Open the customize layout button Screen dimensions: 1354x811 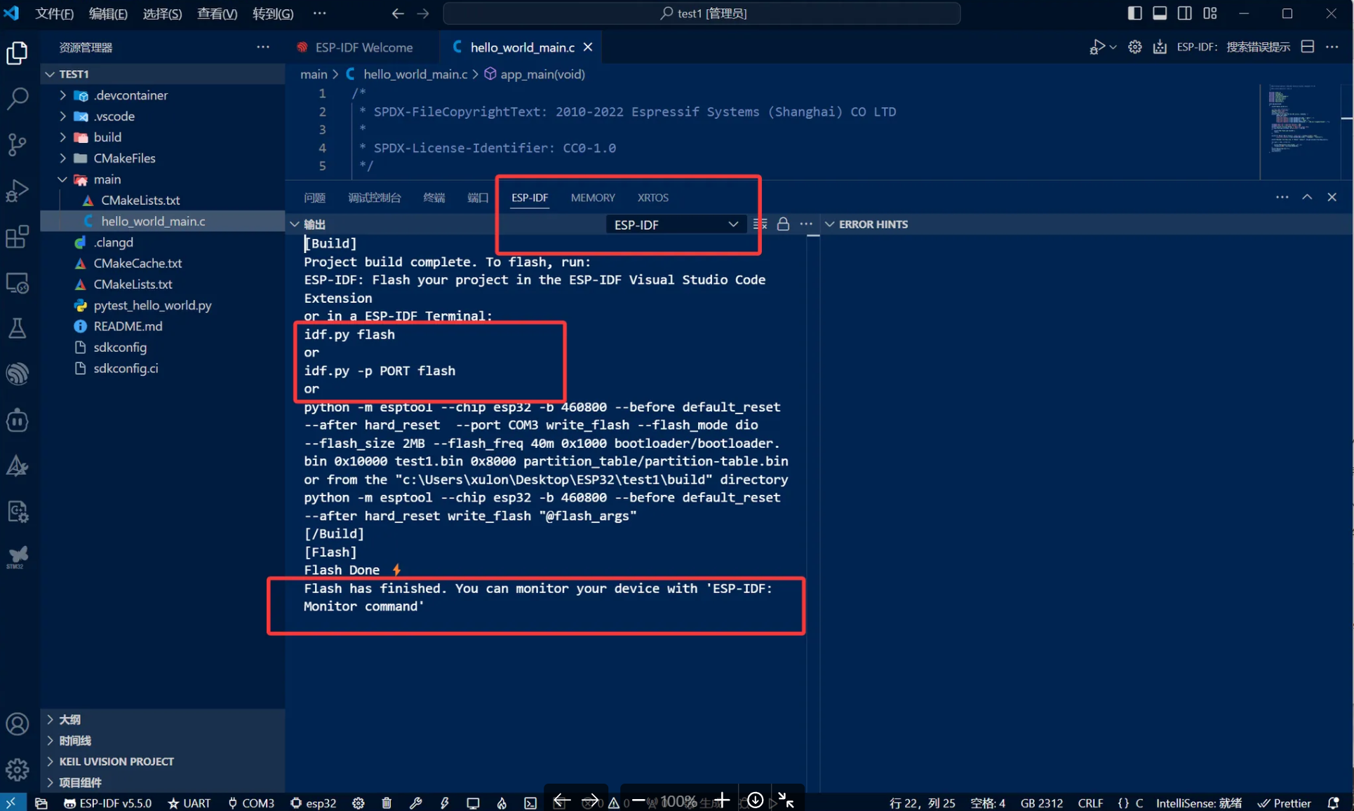click(x=1210, y=13)
